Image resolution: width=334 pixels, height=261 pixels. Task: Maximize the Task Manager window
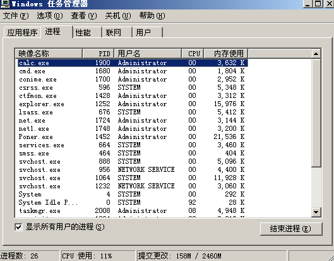click(x=318, y=4)
